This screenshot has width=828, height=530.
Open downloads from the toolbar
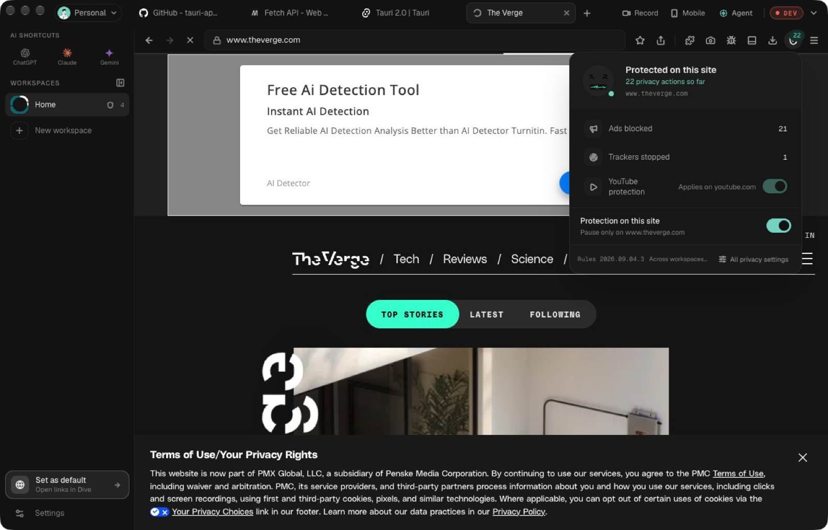773,40
